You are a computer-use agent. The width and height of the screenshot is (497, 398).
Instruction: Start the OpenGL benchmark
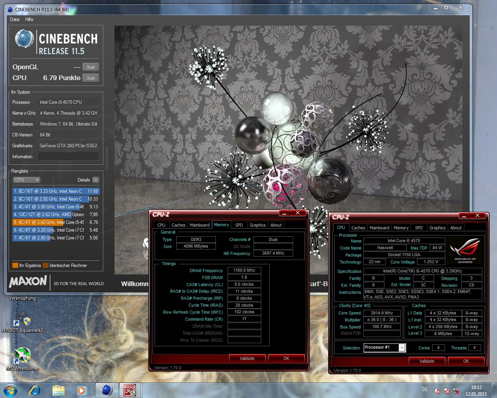[x=91, y=67]
